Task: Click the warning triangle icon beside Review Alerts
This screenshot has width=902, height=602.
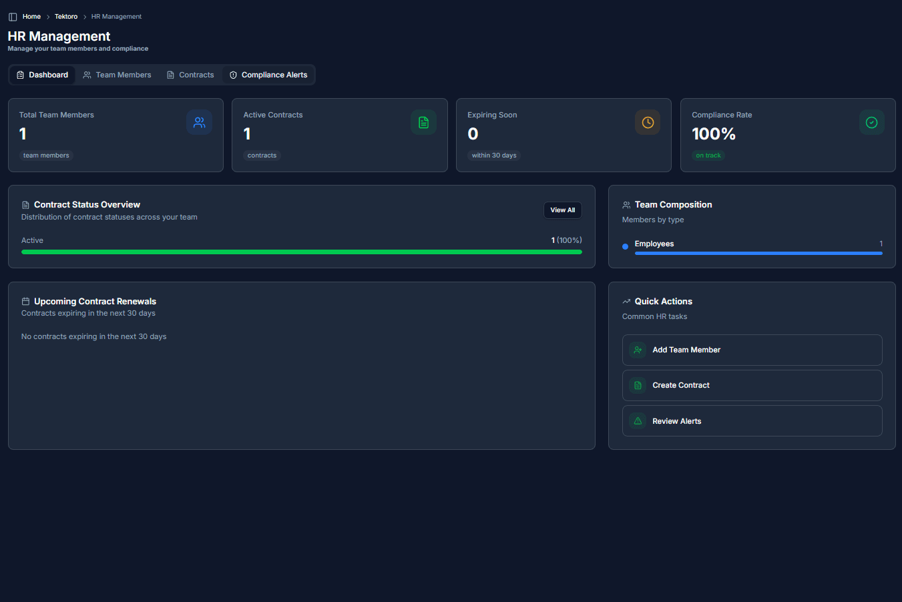Action: coord(638,421)
